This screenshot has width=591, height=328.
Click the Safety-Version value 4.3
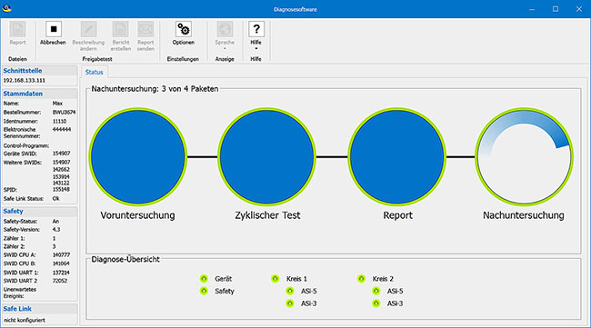pyautogui.click(x=56, y=230)
